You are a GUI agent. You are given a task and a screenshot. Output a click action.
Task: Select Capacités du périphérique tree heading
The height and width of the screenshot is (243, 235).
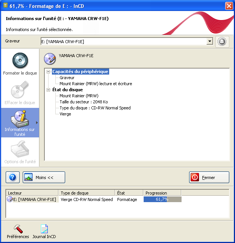click(x=80, y=72)
